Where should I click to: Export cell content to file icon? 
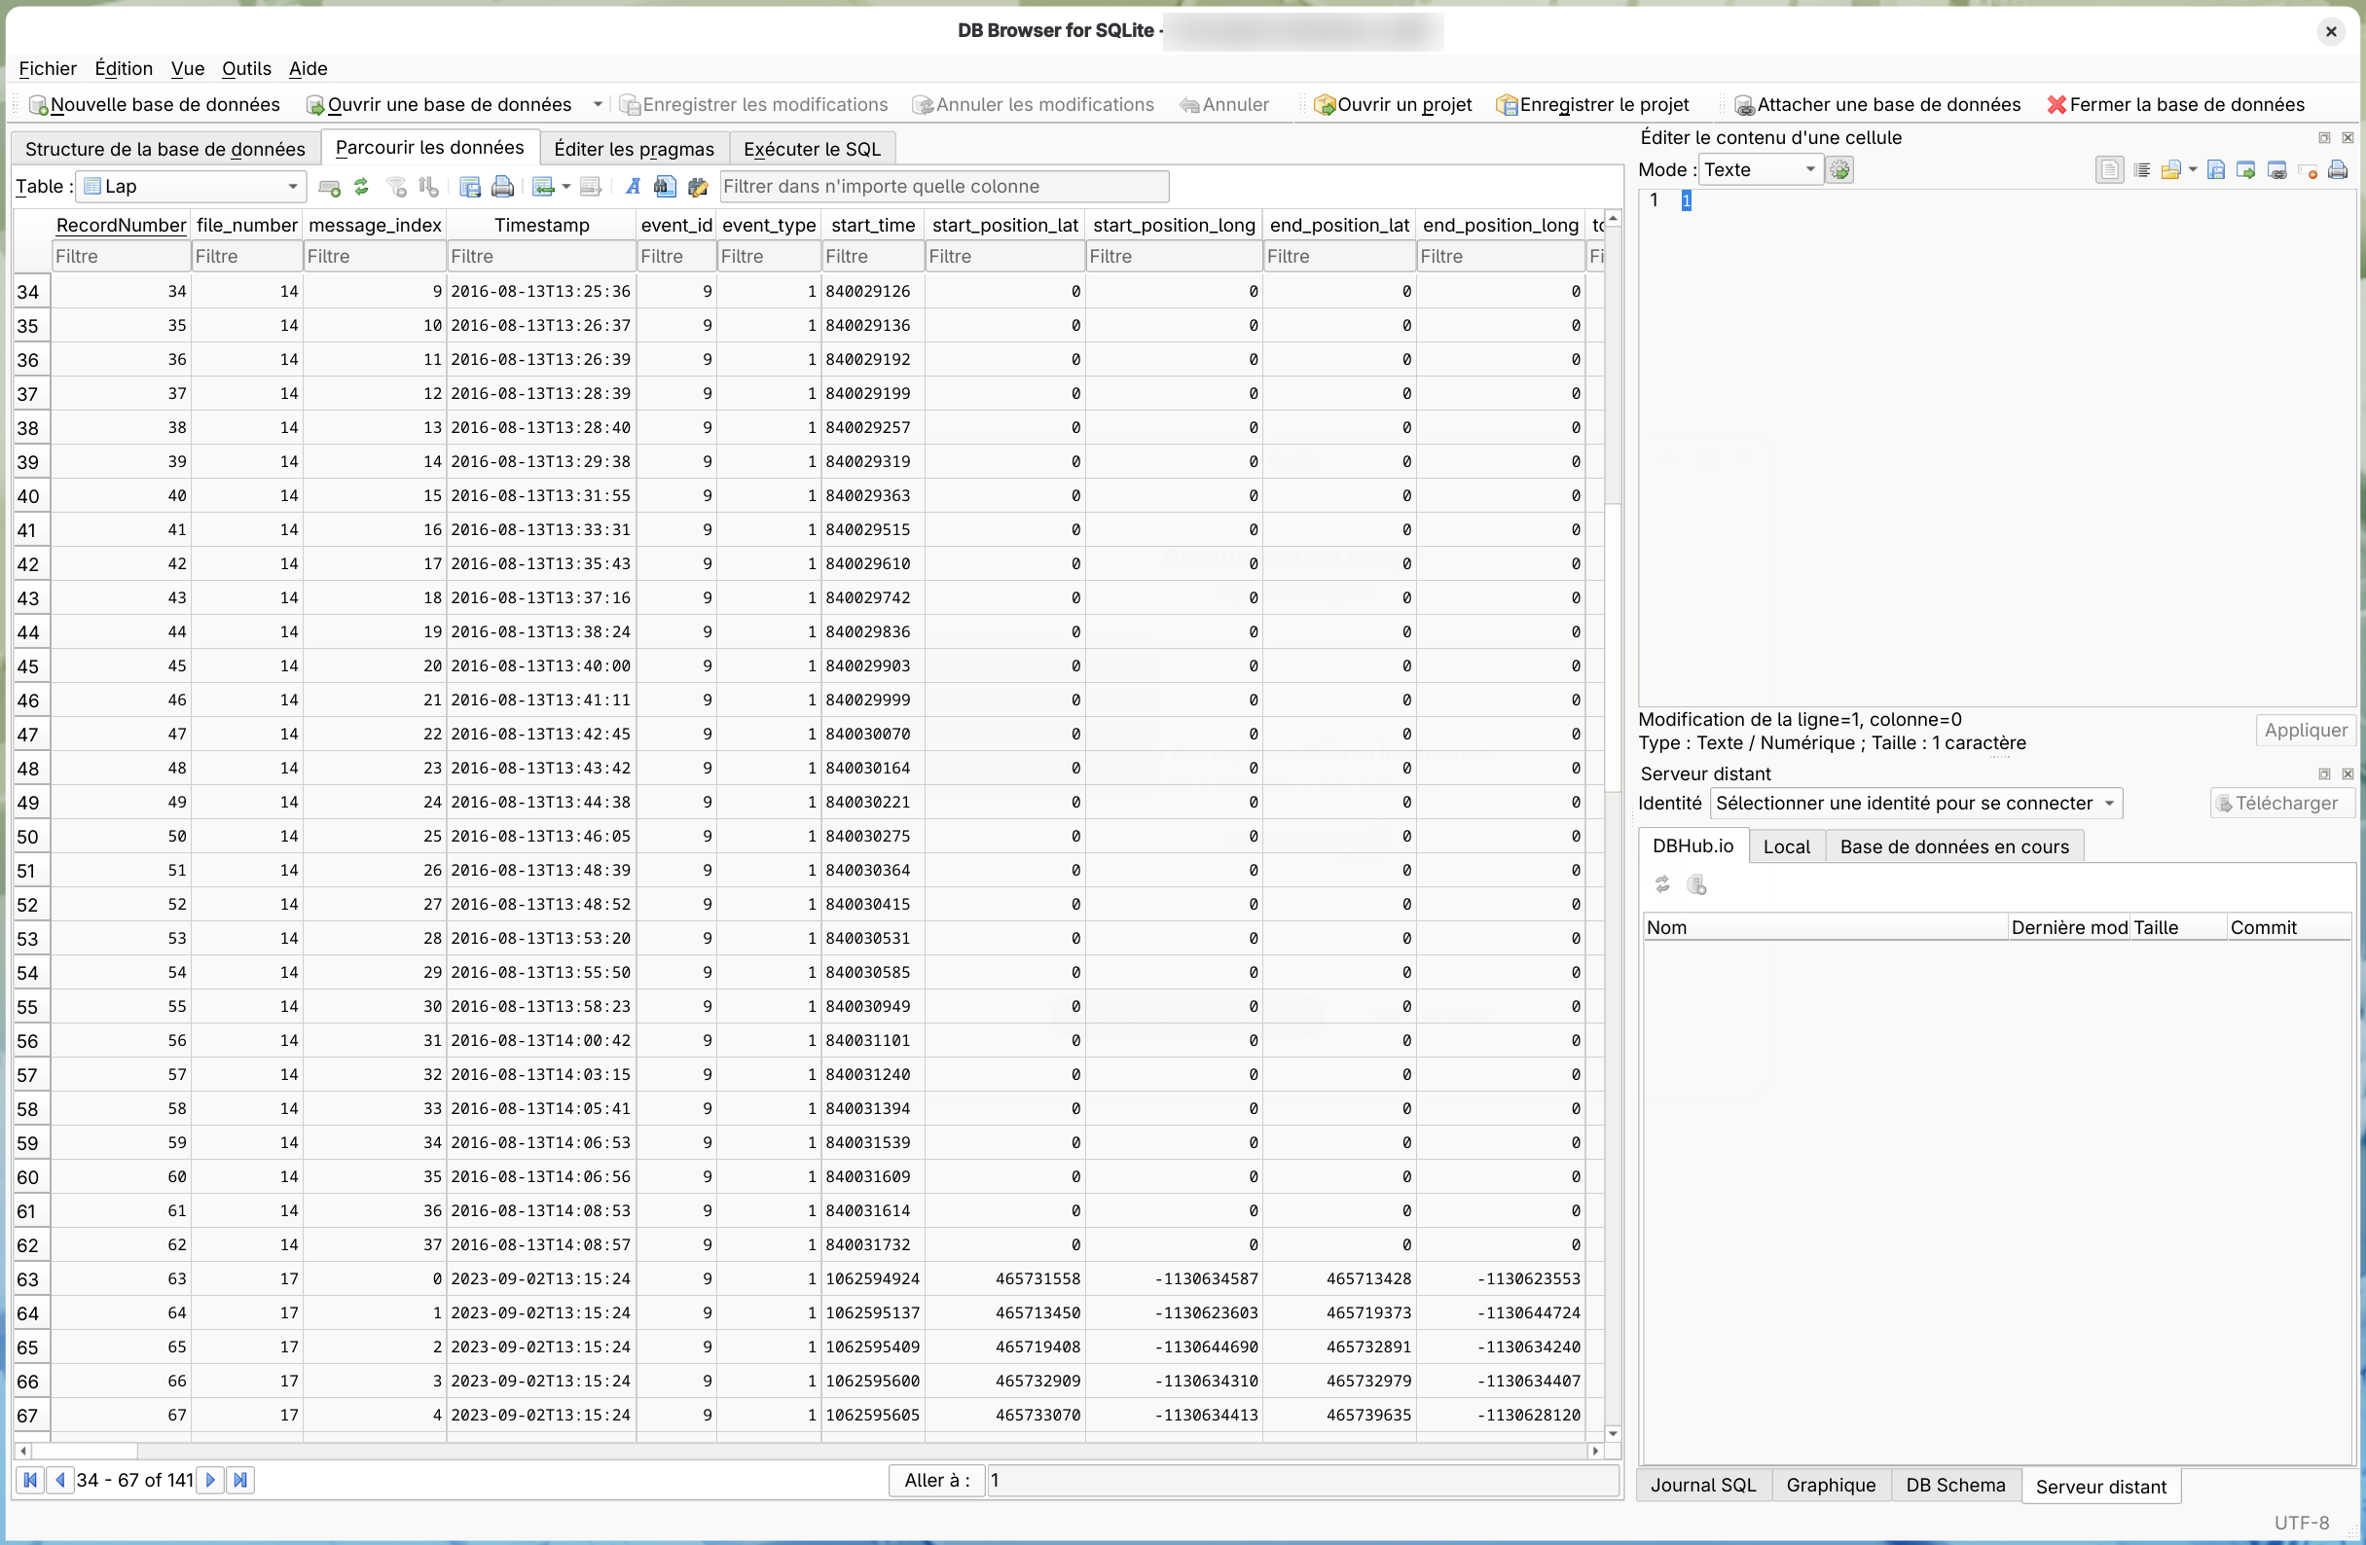tap(2216, 170)
